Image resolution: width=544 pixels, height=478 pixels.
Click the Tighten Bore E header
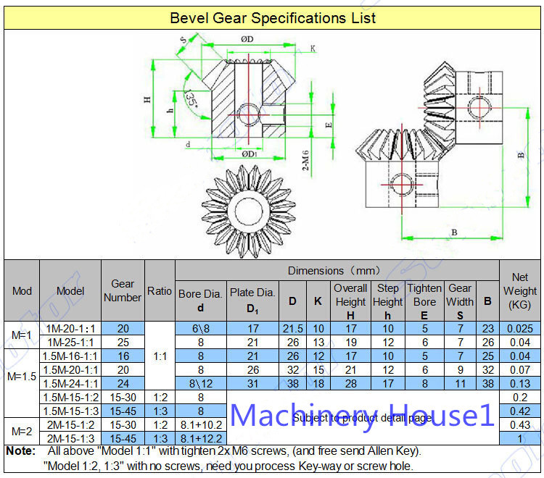424,301
